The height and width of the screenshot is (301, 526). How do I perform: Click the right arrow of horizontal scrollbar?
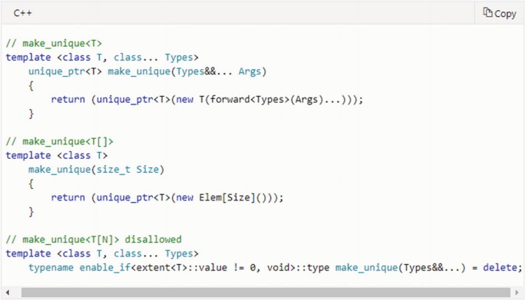pyautogui.click(x=517, y=293)
